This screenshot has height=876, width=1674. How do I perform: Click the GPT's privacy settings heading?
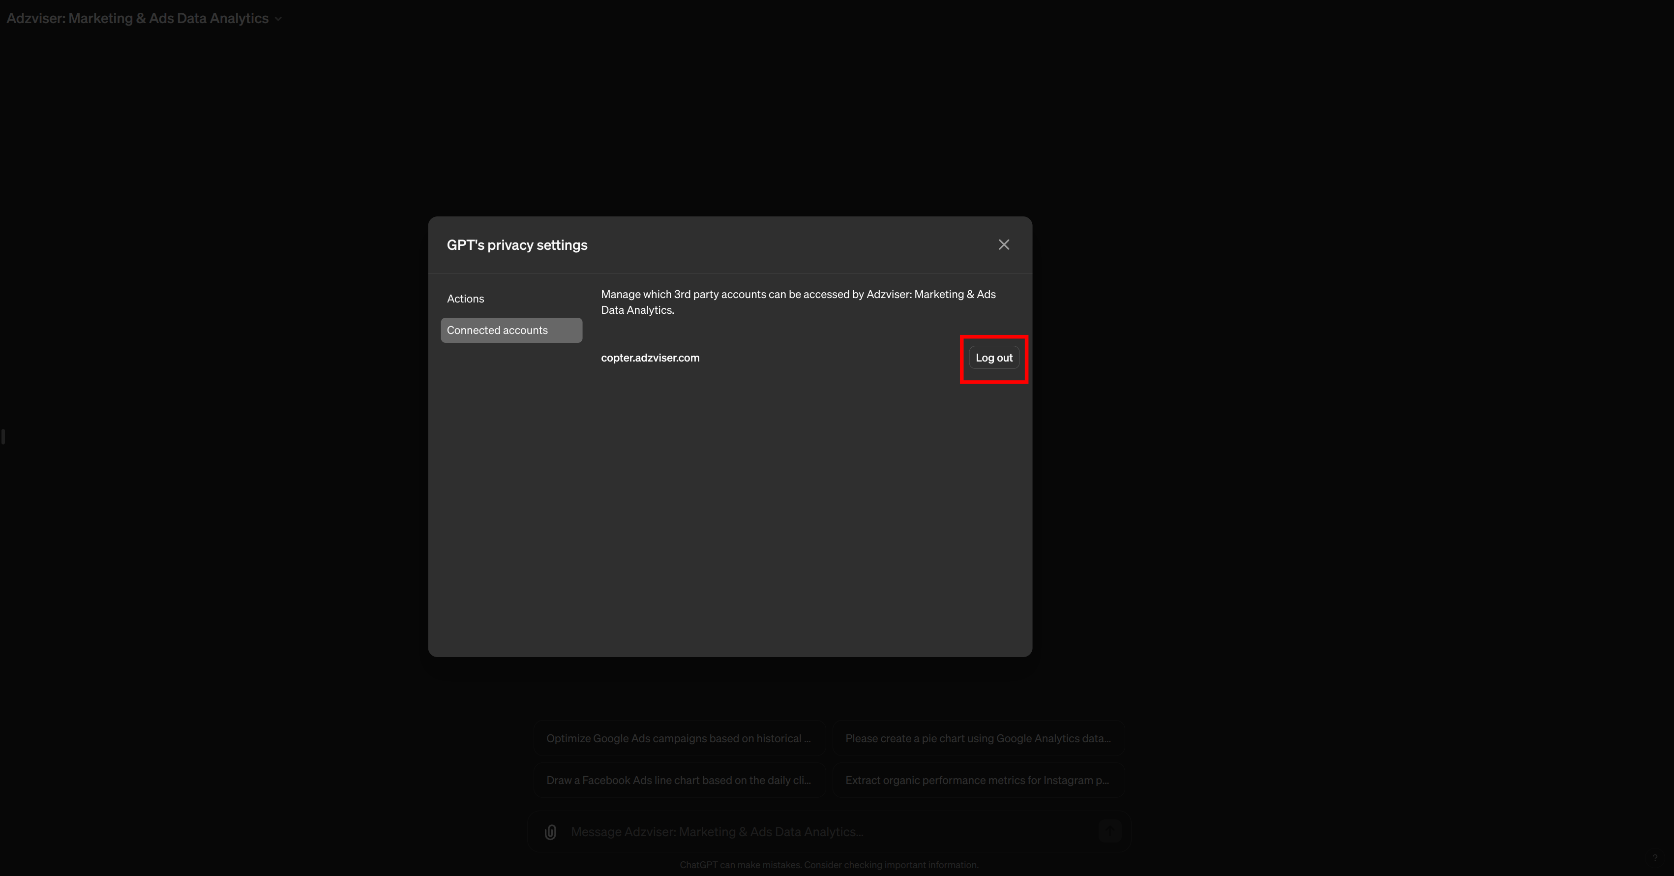point(517,245)
